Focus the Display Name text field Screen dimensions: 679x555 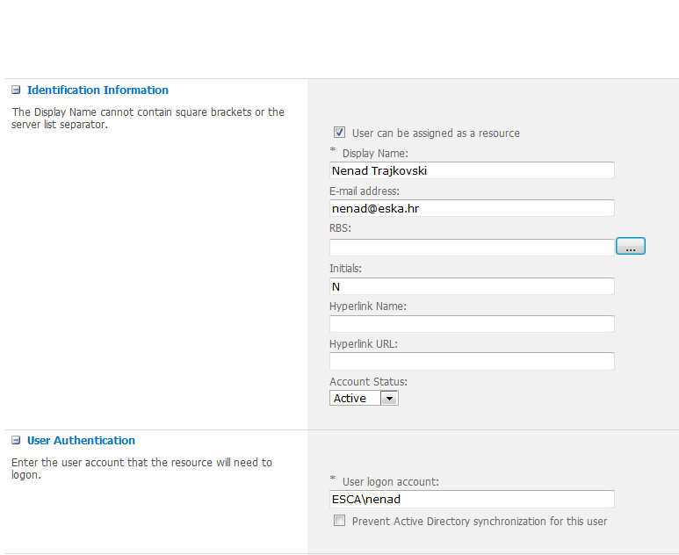tap(472, 170)
